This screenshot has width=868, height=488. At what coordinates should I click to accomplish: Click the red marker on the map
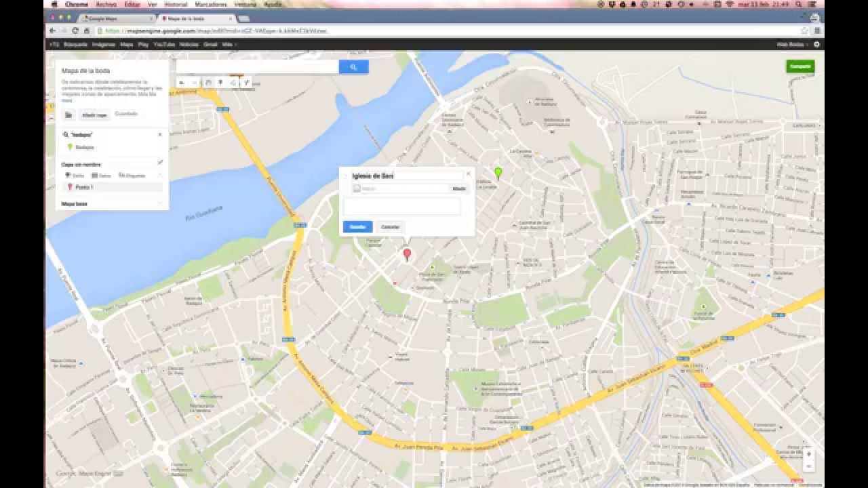[x=407, y=255]
